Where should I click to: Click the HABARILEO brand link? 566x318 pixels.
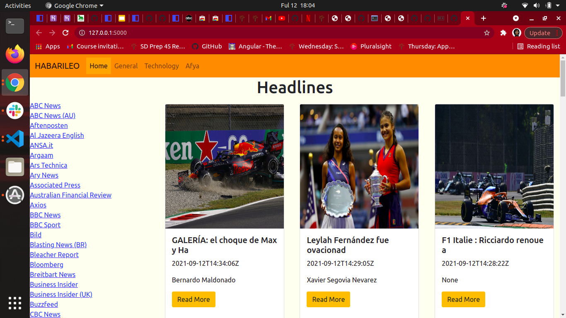(x=57, y=66)
